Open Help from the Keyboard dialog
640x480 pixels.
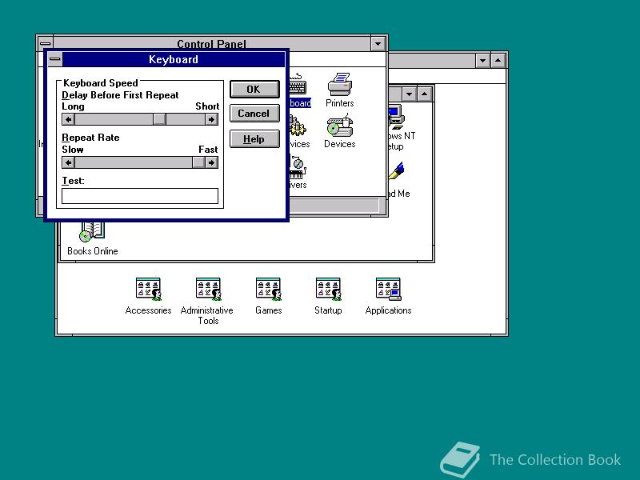click(254, 138)
